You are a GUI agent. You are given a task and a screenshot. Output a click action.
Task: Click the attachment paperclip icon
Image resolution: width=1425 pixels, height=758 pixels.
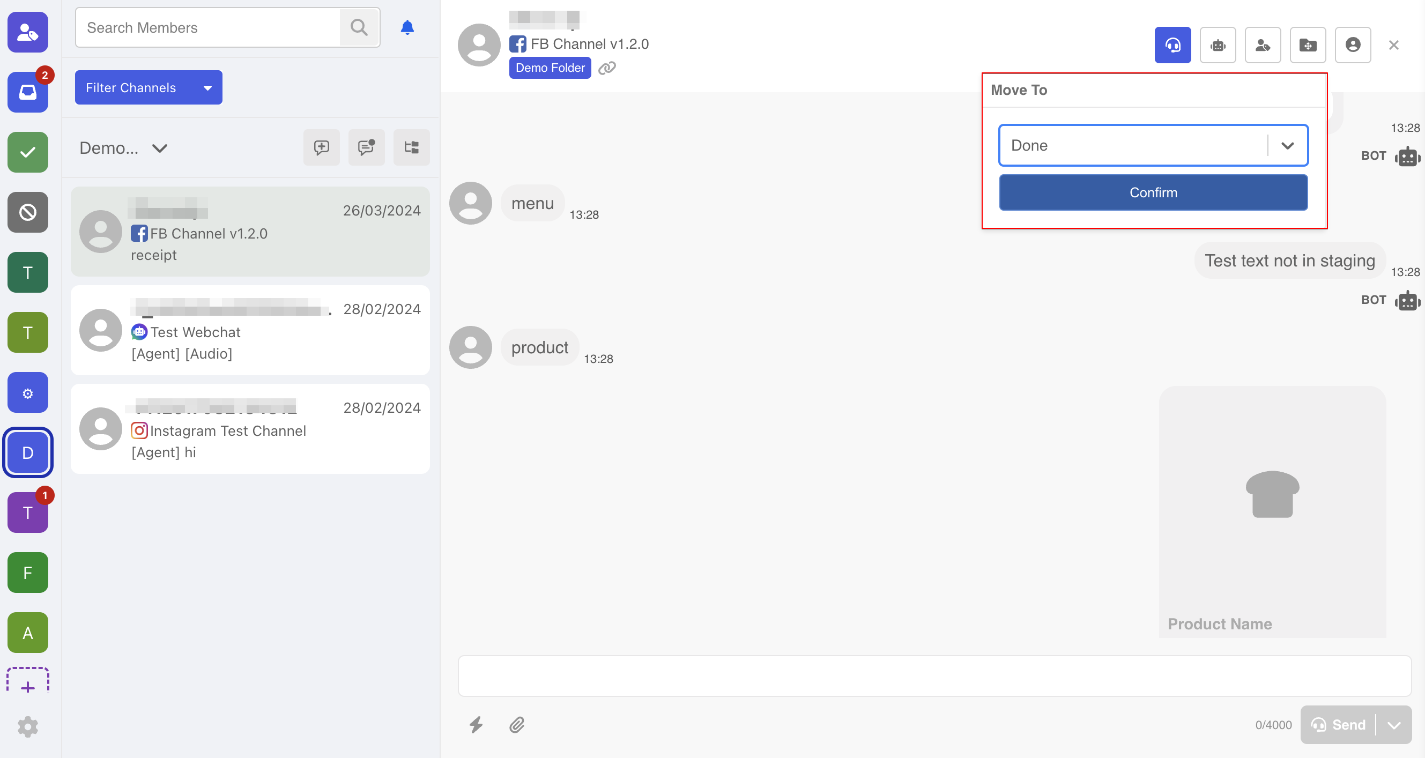(517, 724)
